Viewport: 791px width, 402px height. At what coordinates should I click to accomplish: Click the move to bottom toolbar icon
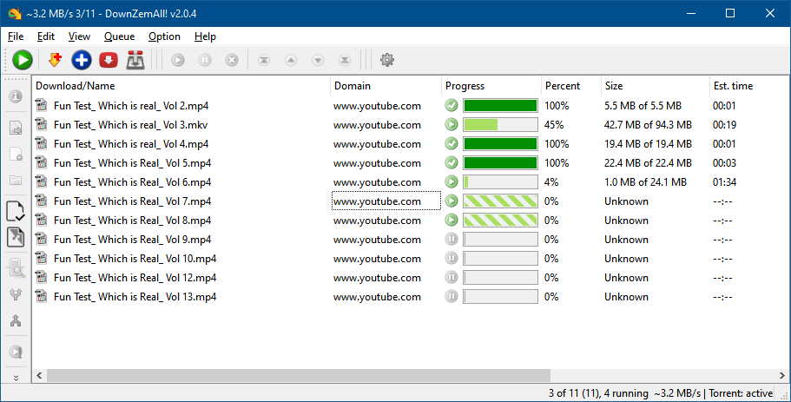click(345, 61)
